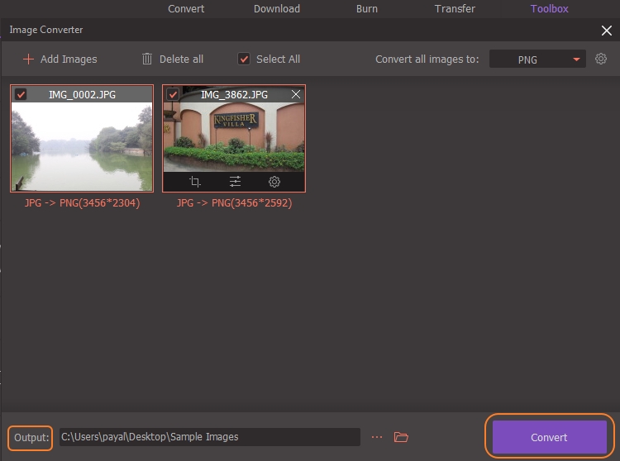620x461 pixels.
Task: Click the crop icon under IMG_3862.JPG
Action: point(195,182)
